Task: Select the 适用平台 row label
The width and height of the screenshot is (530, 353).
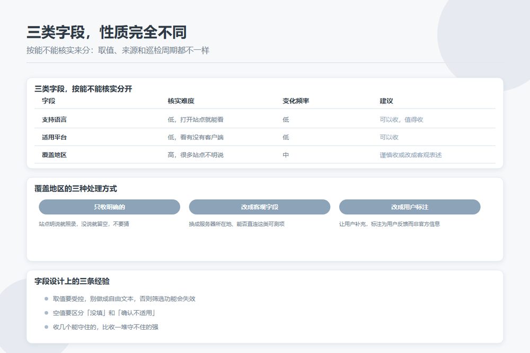Action: 54,137
